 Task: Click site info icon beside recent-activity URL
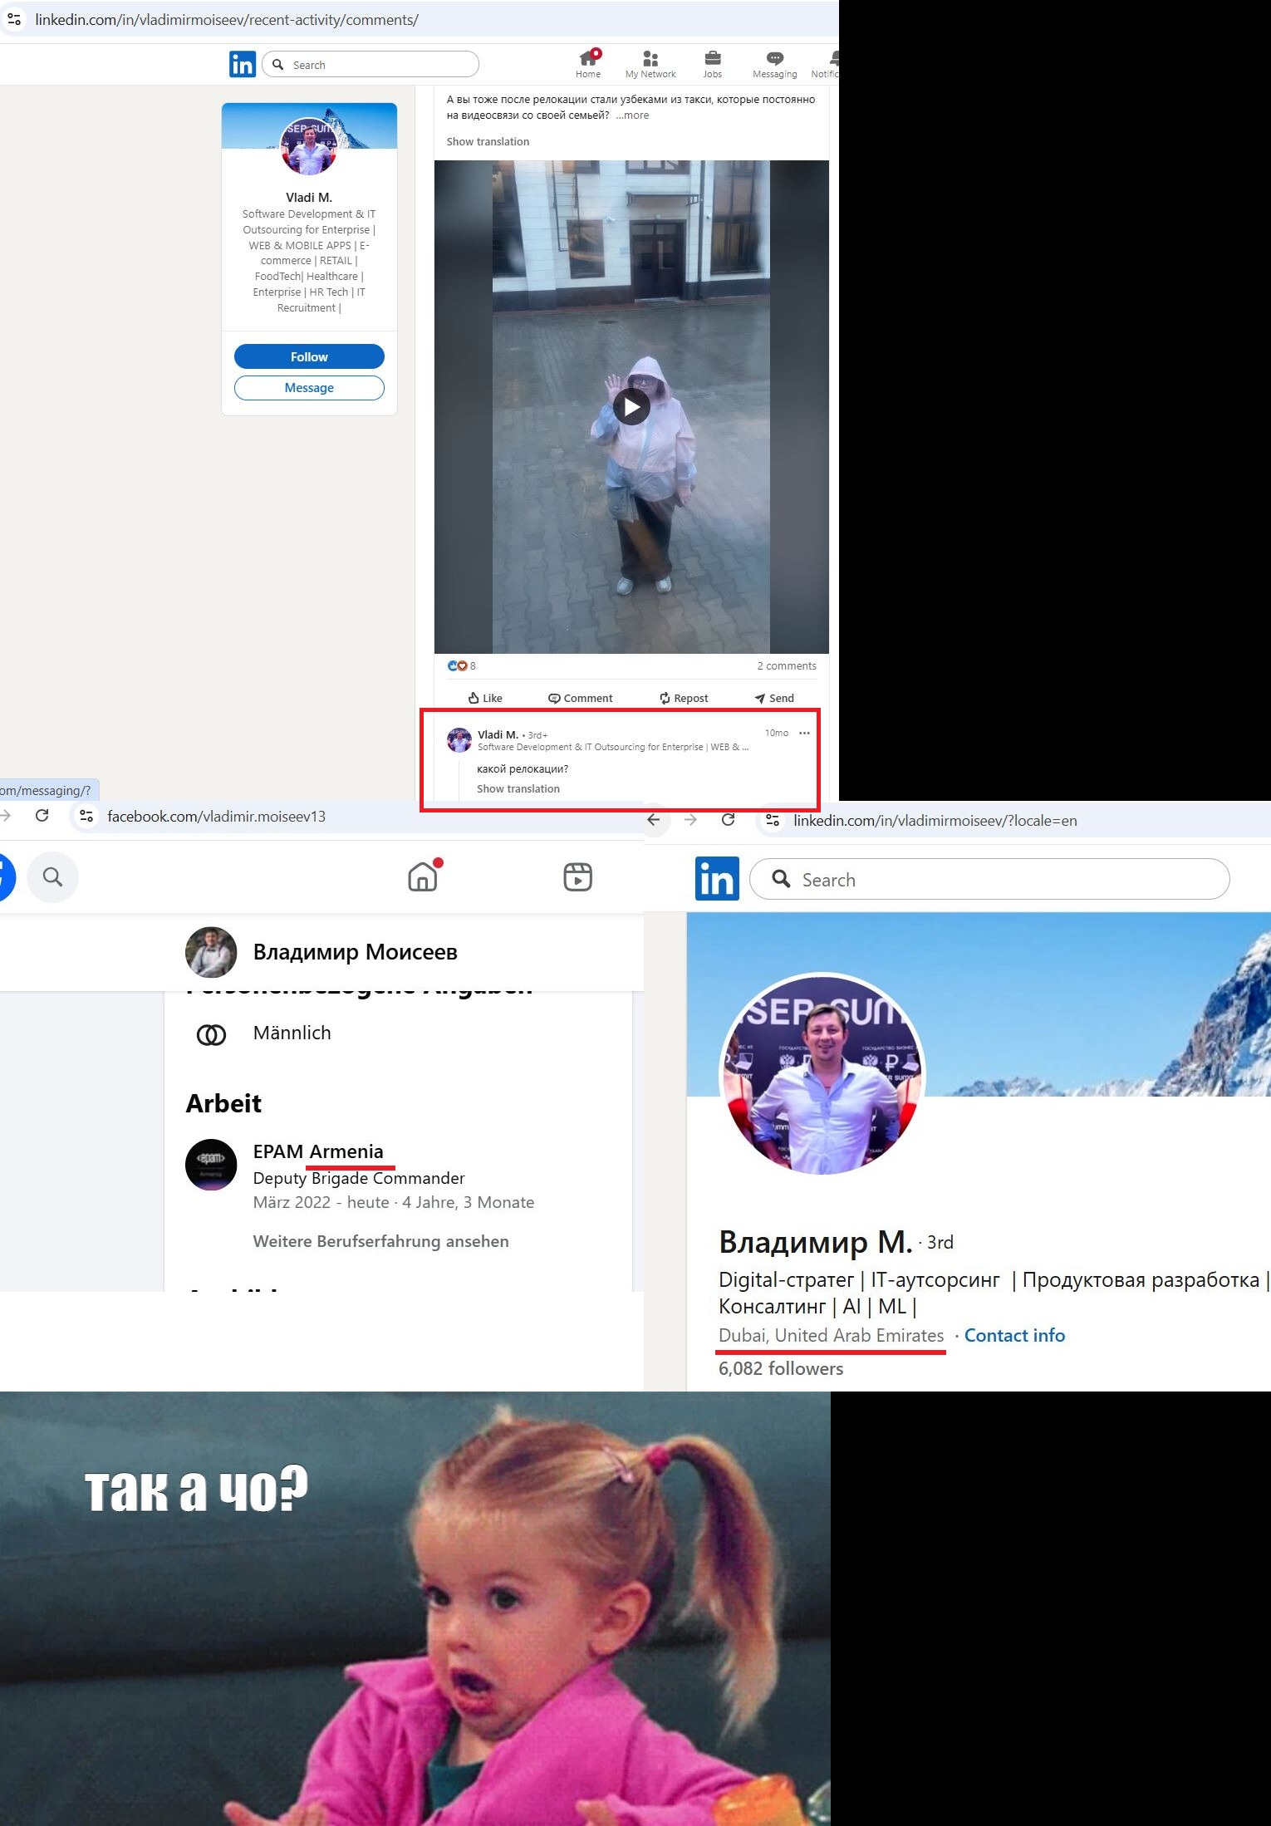(14, 19)
